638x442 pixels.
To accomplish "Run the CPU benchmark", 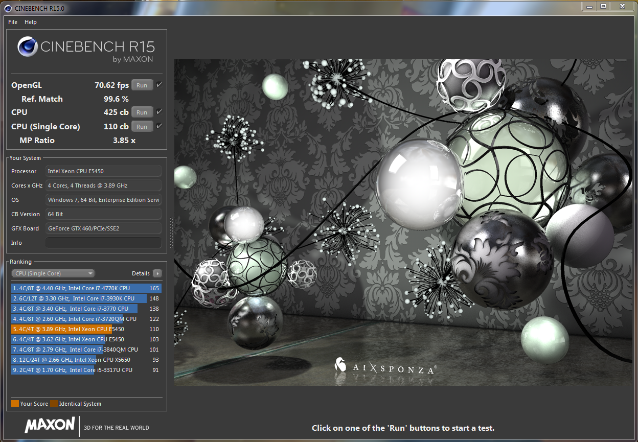I will tap(142, 112).
